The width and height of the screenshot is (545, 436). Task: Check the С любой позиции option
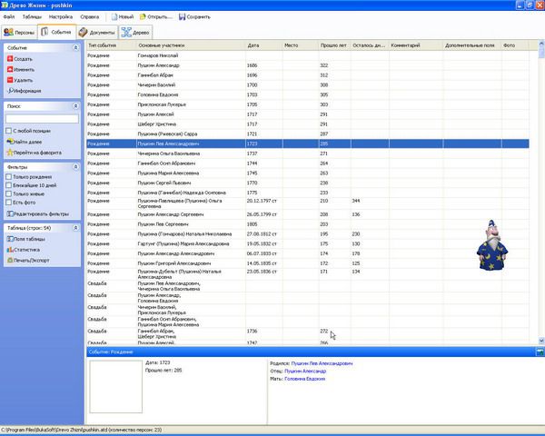tap(8, 131)
